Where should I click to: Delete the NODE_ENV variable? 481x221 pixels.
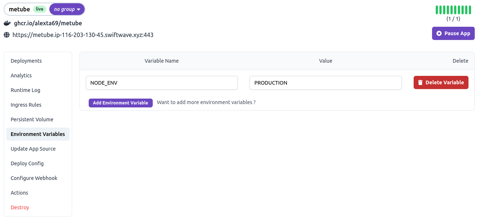(441, 82)
